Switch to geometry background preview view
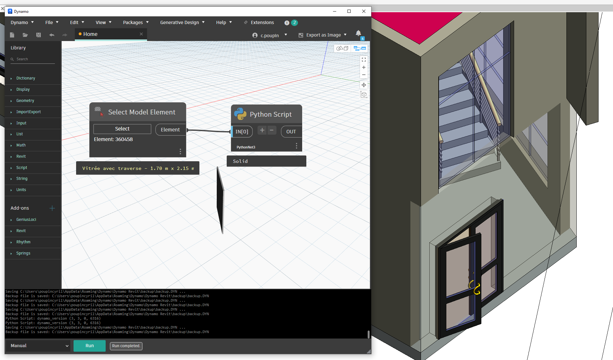Viewport: 613px width, 360px height. (343, 48)
